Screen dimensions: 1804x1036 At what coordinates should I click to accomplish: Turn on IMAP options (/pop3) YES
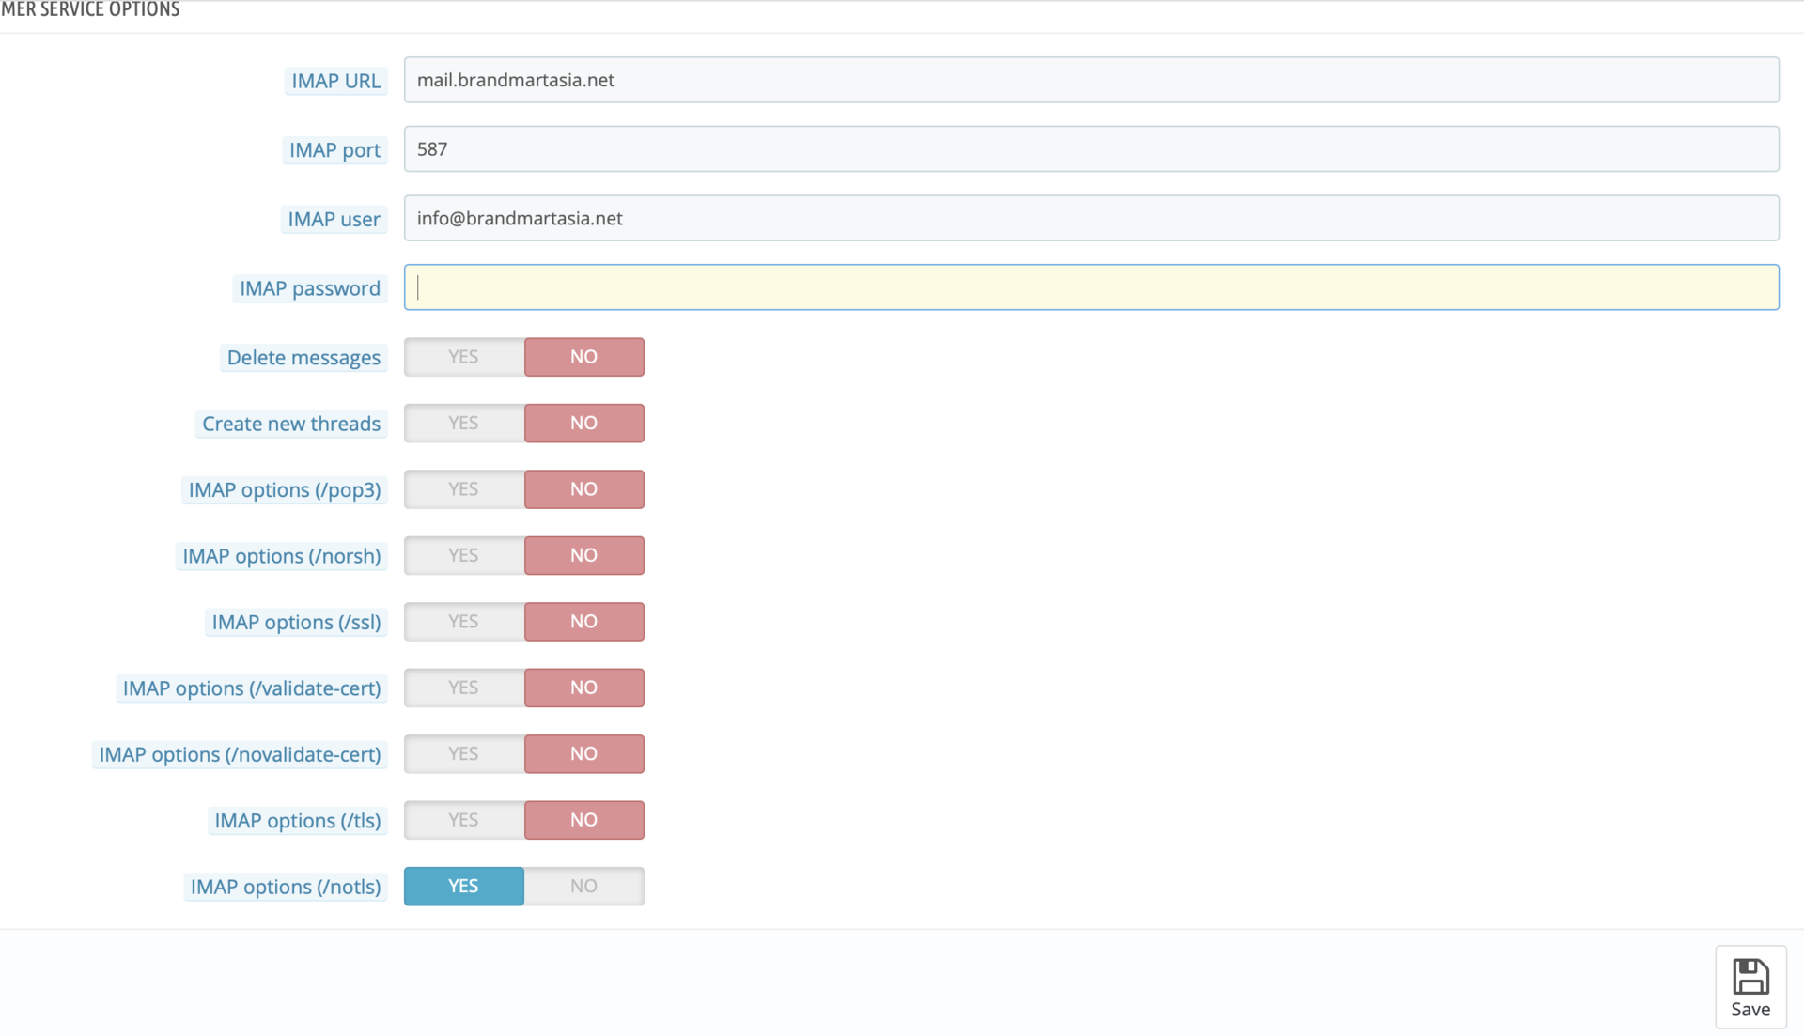click(x=463, y=489)
